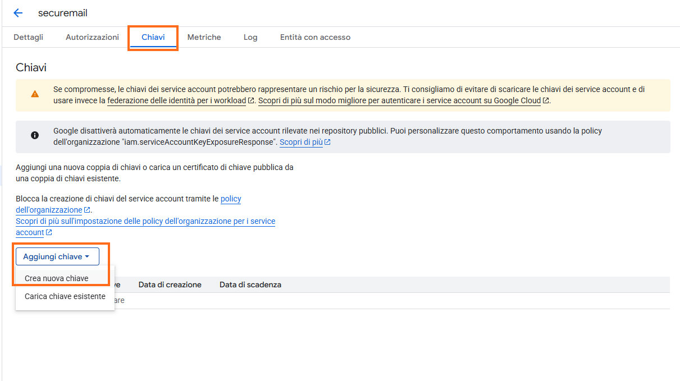Viewport: 680px width, 381px height.
Task: Click the black info circle icon
Action: (x=35, y=135)
